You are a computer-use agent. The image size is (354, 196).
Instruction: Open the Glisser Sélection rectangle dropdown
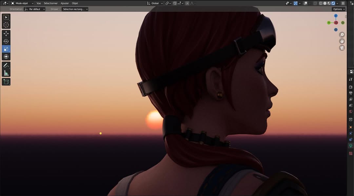(75, 9)
